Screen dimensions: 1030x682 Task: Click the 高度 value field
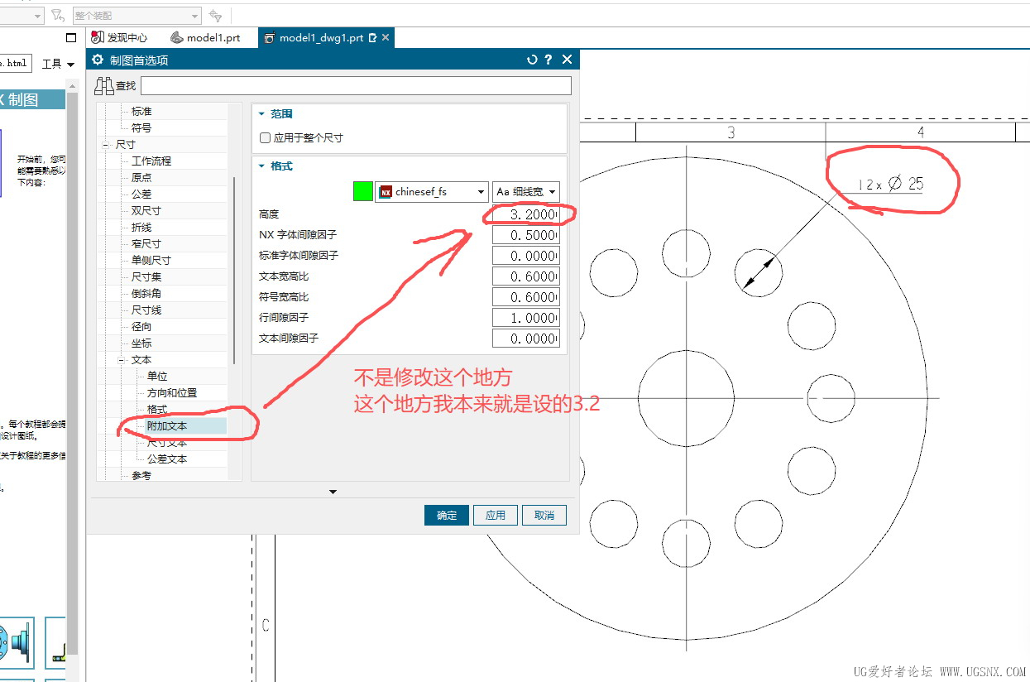526,214
